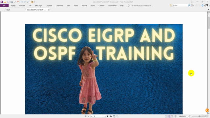Click the advanced search folder icon
210x118 pixels.
171,6
